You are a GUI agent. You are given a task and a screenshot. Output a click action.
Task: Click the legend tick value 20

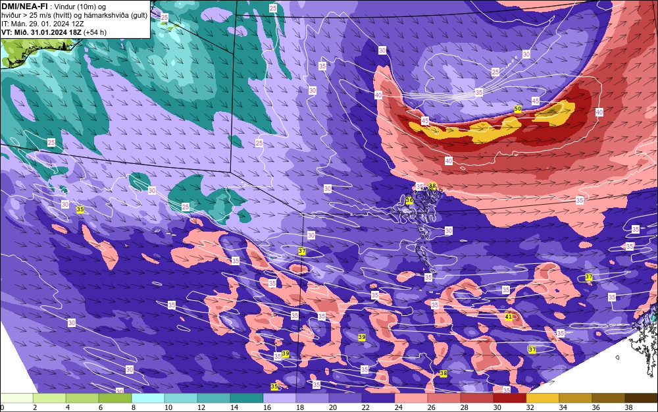click(333, 407)
